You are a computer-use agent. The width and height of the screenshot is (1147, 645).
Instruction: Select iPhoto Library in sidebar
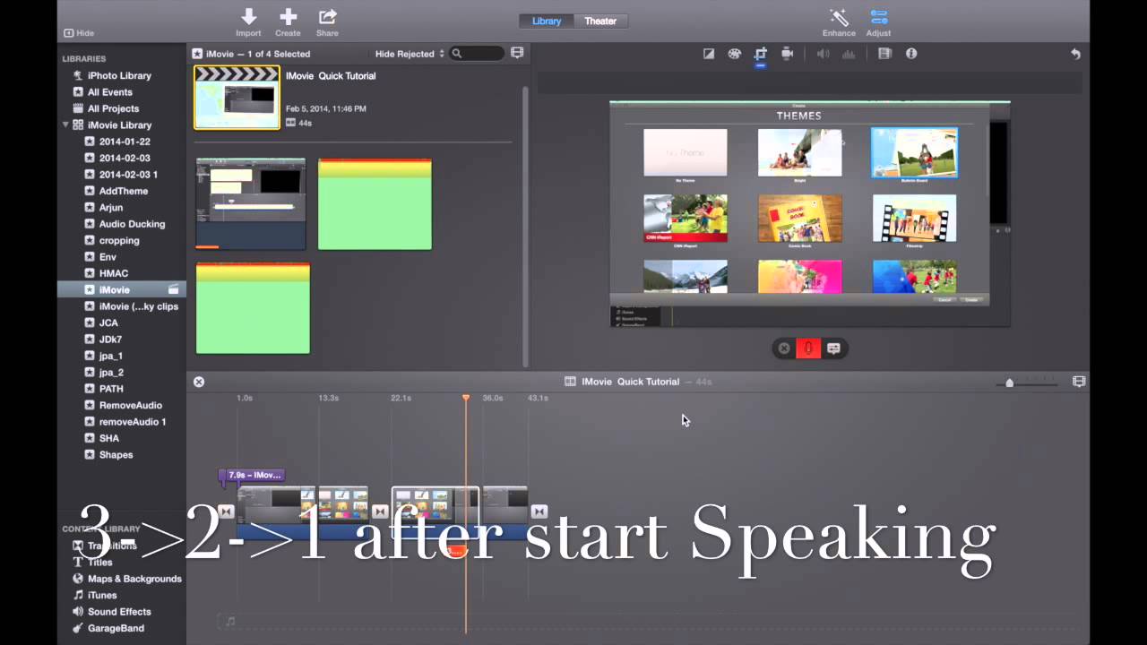click(119, 76)
